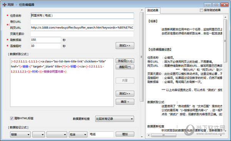Image resolution: width=231 pixels, height=141 pixels.
Task: Click the 网探 app icon in title bar
Action: [5, 5]
